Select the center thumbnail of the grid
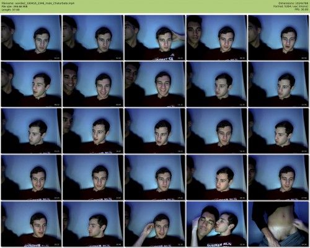Screen dimensions: 310x248 [155, 130]
